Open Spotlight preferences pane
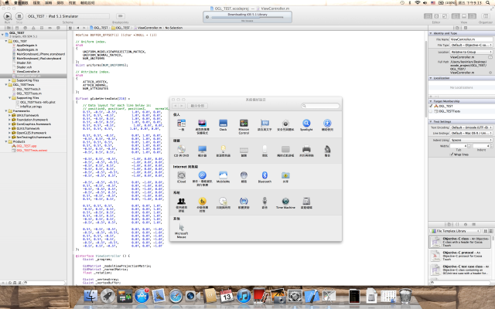This screenshot has height=309, width=495. [x=306, y=124]
